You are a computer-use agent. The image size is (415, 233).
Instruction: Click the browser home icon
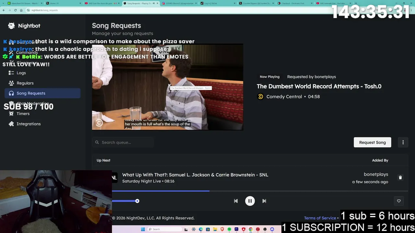[21, 10]
